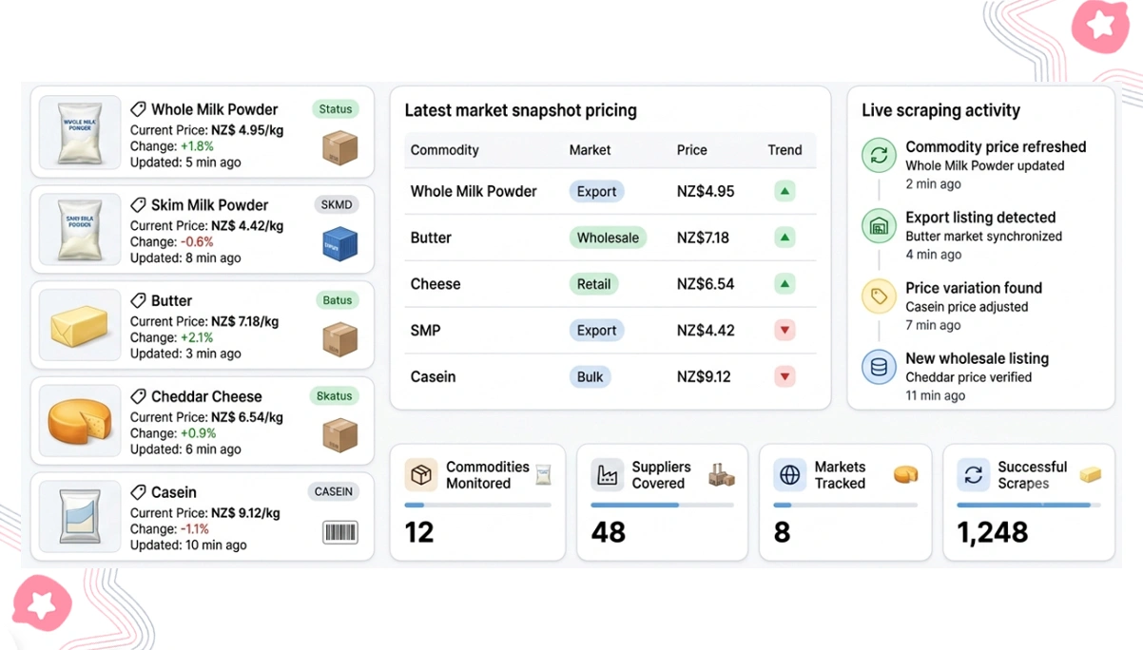Click the Batus badge on Butter card

click(x=337, y=300)
